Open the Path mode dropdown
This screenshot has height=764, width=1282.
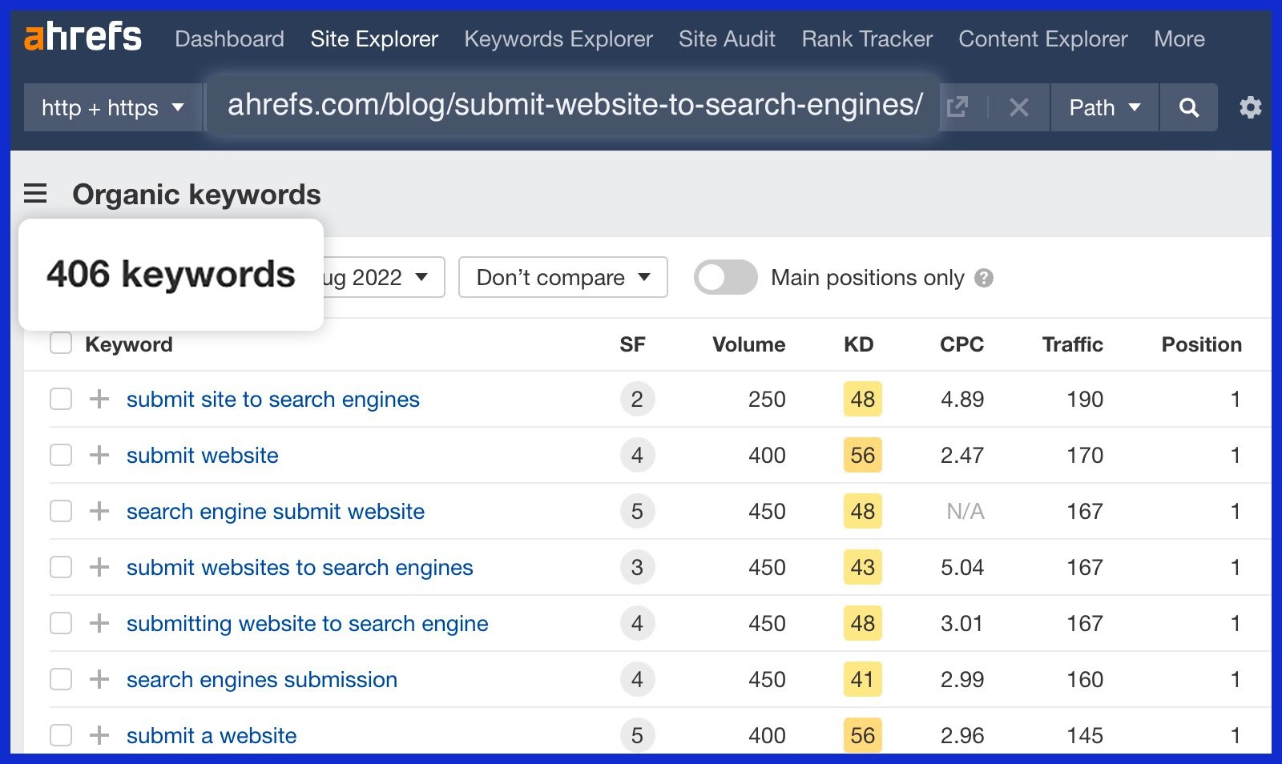pos(1103,107)
